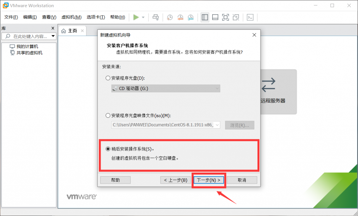
Task: Click the 帮助 button in the wizard
Action: coord(115,180)
